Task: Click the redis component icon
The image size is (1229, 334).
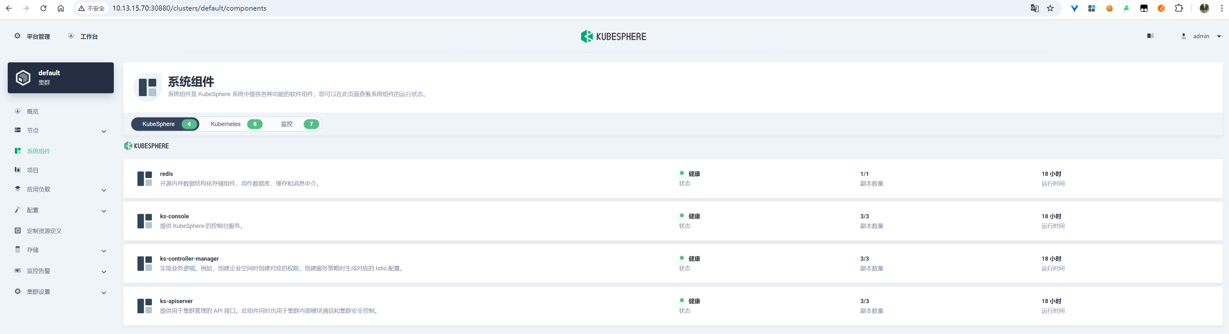Action: [x=145, y=179]
